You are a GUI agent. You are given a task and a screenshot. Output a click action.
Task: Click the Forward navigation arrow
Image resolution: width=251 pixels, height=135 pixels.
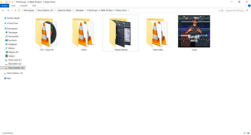pos(8,11)
